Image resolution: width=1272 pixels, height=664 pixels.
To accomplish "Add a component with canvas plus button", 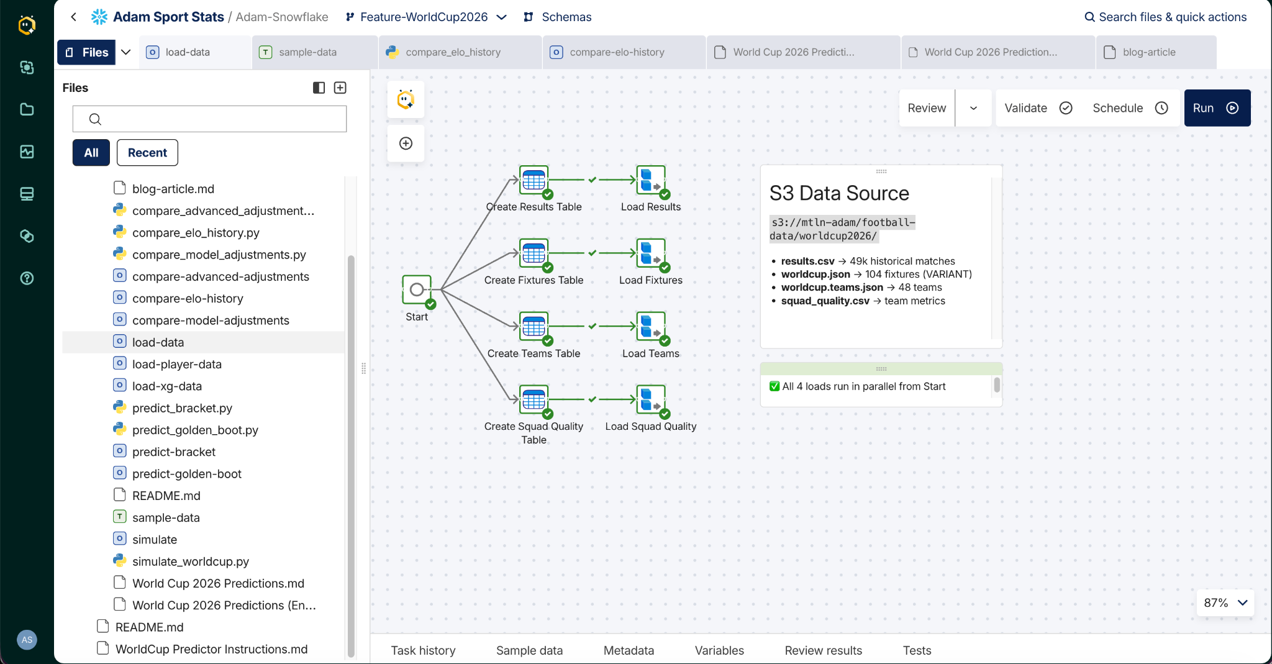I will 406,143.
